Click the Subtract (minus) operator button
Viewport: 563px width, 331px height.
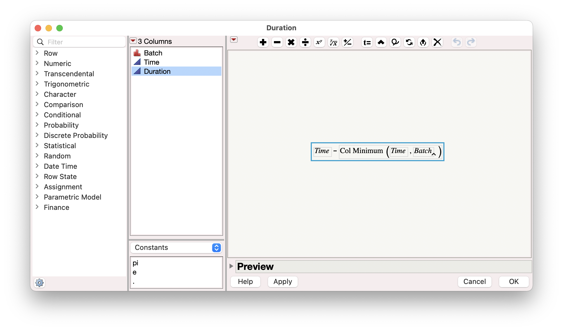[x=277, y=42]
